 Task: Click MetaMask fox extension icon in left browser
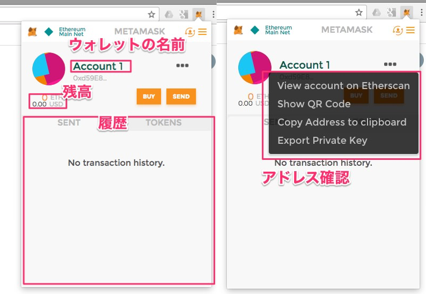tap(199, 14)
